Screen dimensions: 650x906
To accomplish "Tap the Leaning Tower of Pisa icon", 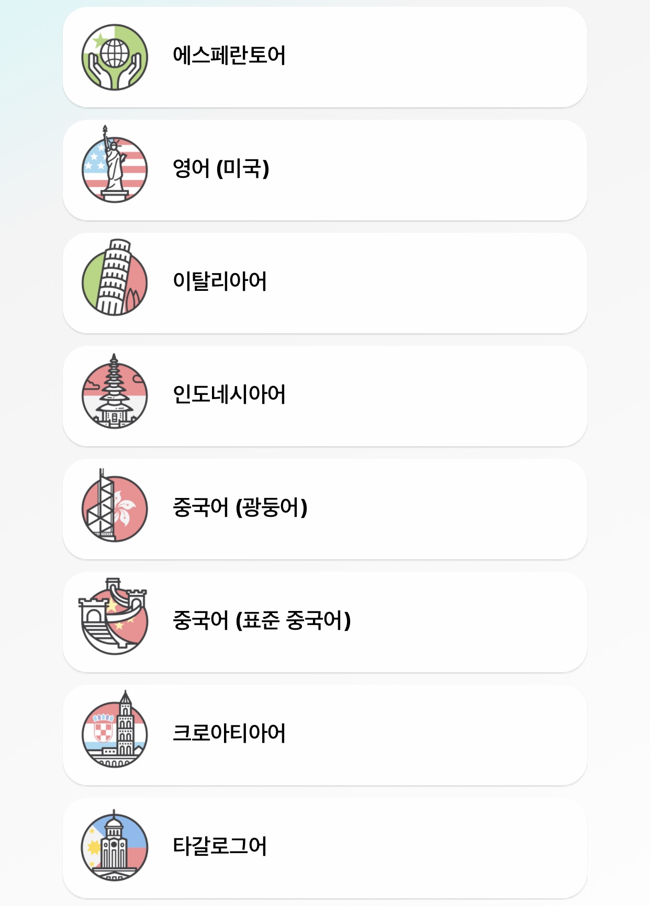I will pos(115,277).
